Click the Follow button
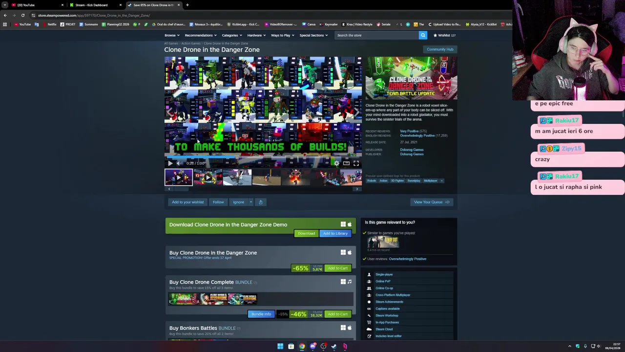 point(218,202)
